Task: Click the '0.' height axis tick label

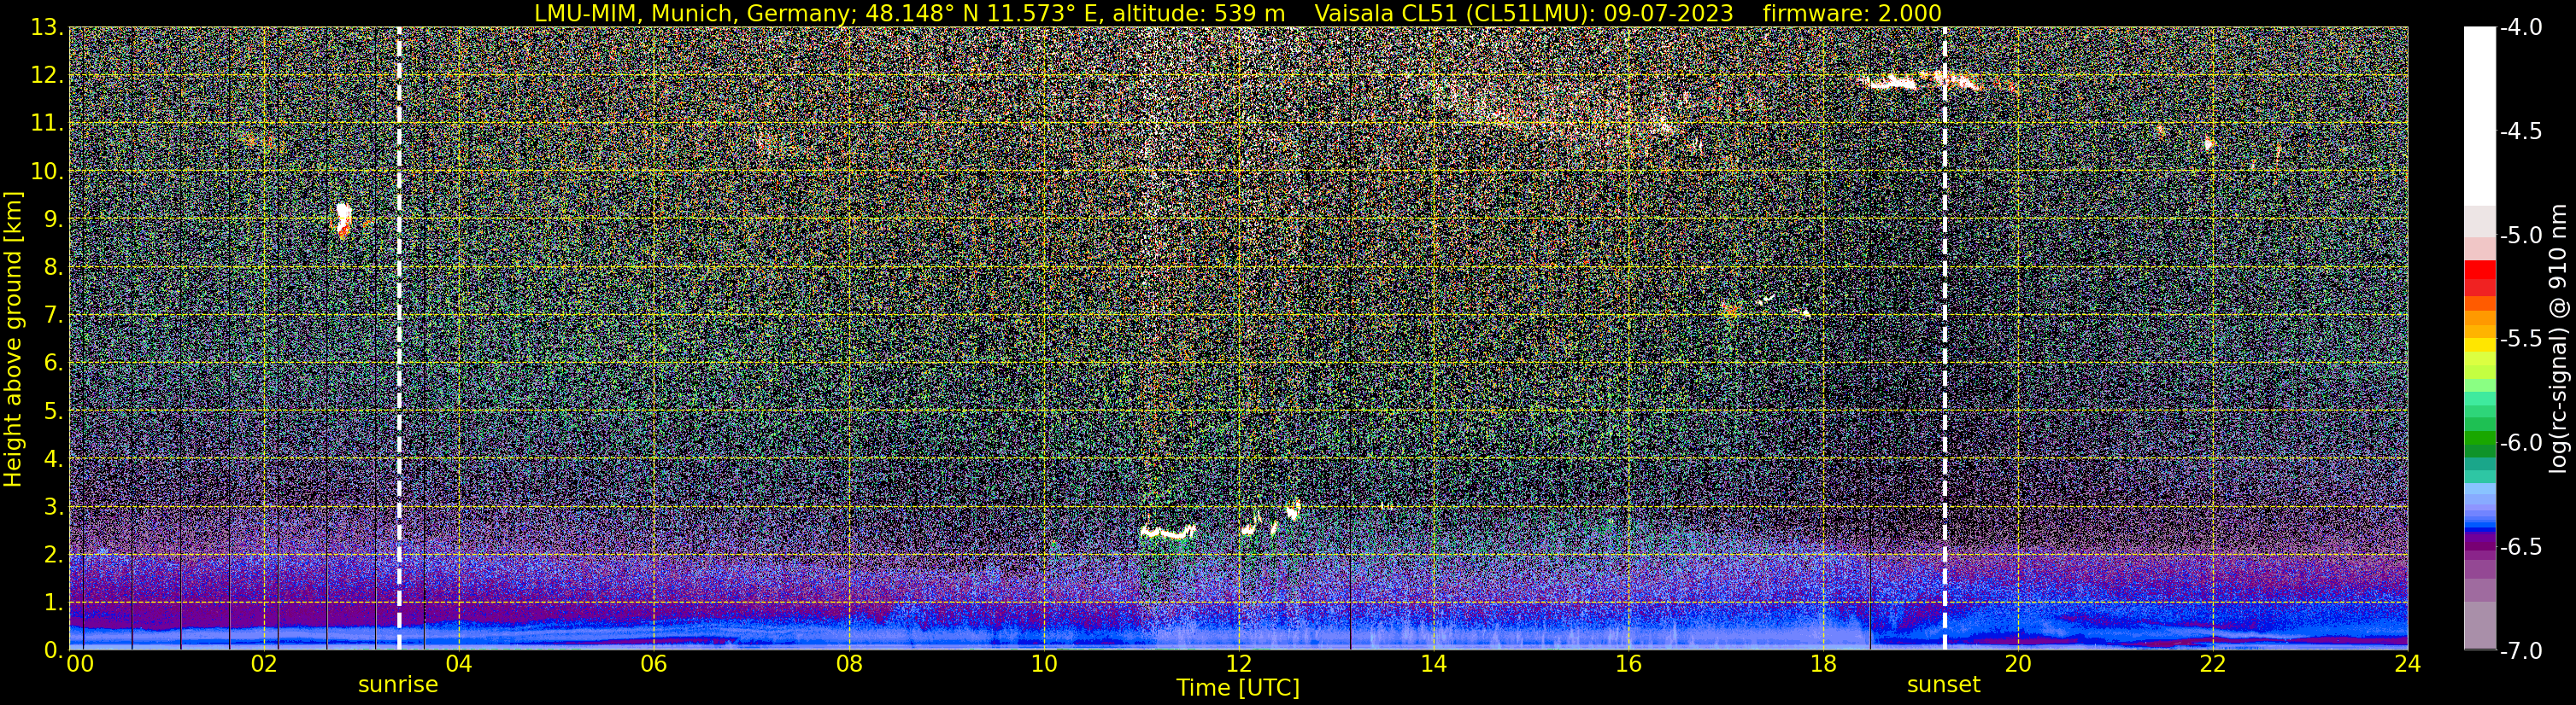Action: 53,650
